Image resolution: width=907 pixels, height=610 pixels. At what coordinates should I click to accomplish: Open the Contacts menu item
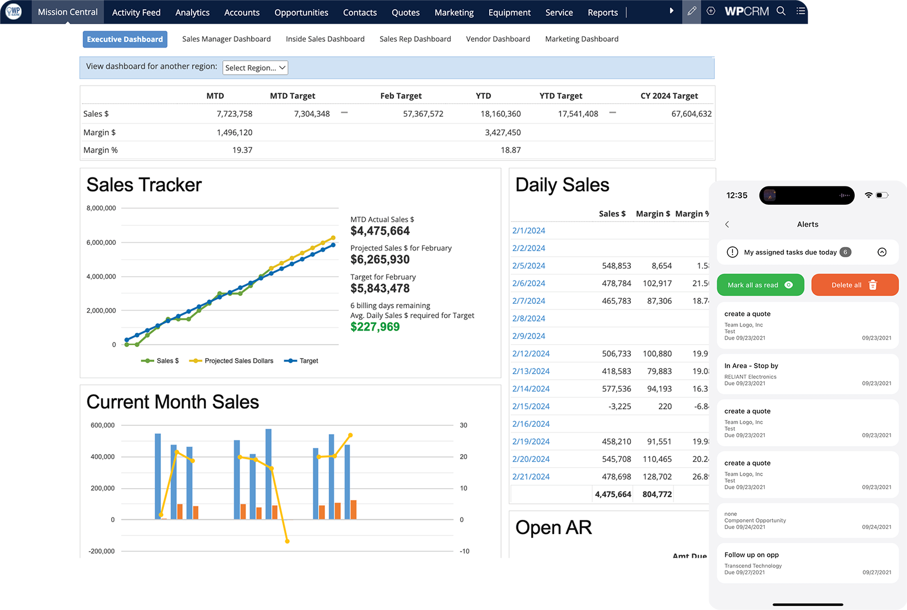click(x=359, y=12)
